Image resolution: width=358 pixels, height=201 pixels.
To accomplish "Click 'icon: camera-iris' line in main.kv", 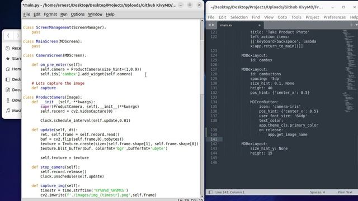I will pyautogui.click(x=280, y=107).
